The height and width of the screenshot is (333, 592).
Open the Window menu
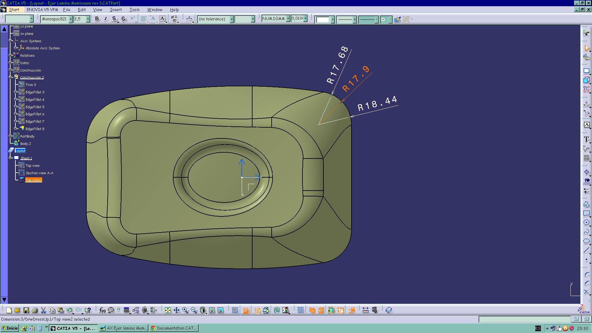click(154, 10)
